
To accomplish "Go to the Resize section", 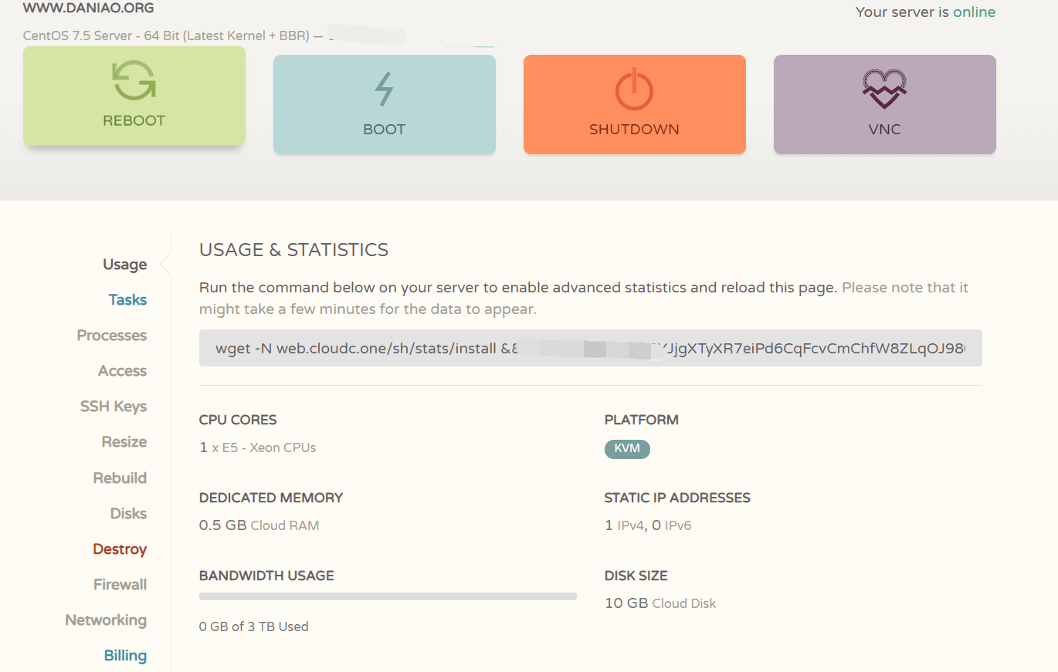I will tap(124, 442).
